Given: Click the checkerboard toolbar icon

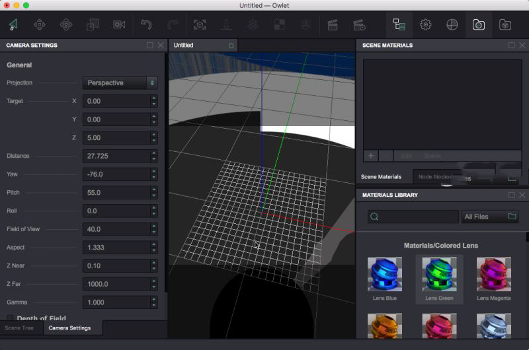Looking at the screenshot, I should (x=279, y=24).
